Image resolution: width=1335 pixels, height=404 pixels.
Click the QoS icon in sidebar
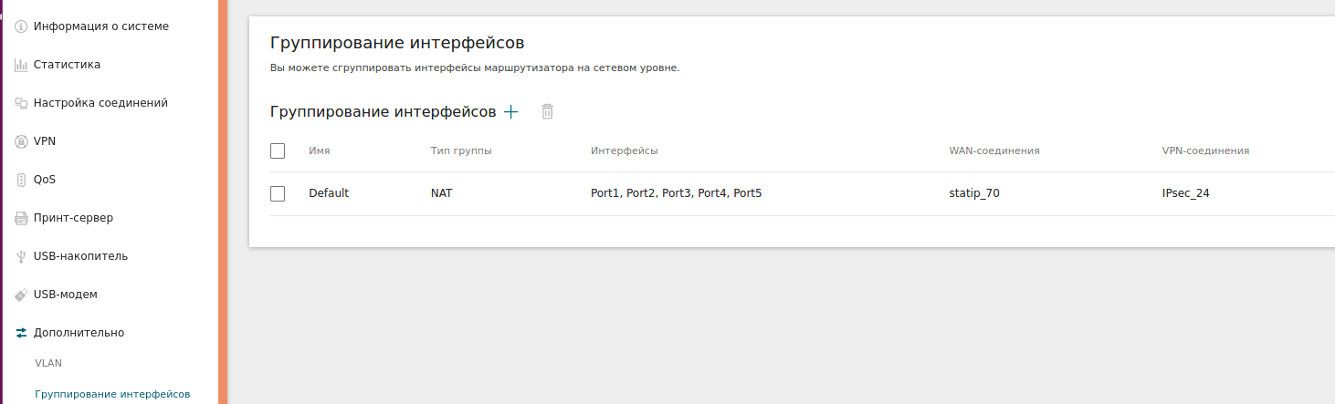(x=21, y=180)
